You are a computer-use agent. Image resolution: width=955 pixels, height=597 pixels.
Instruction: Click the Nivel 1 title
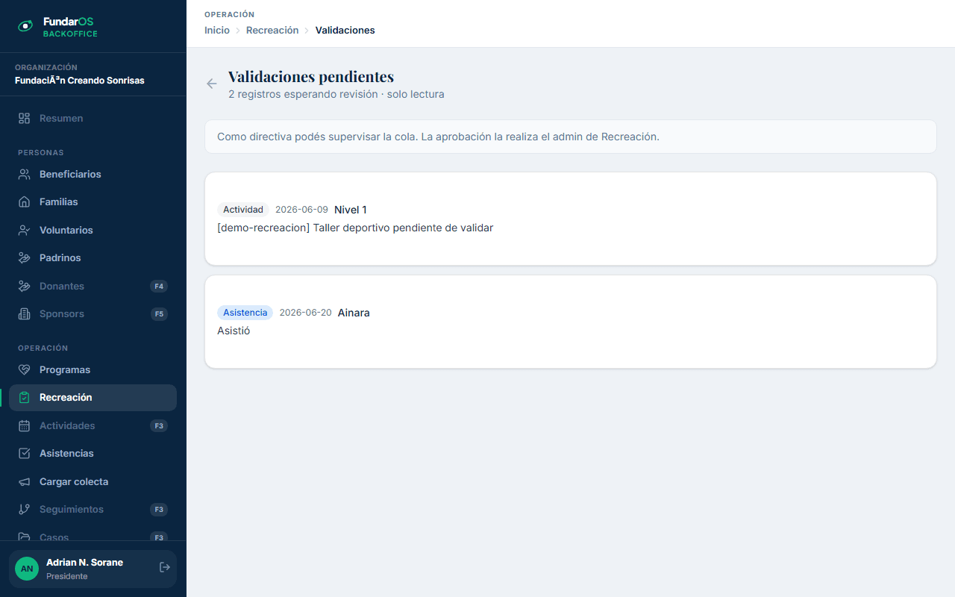pos(350,210)
